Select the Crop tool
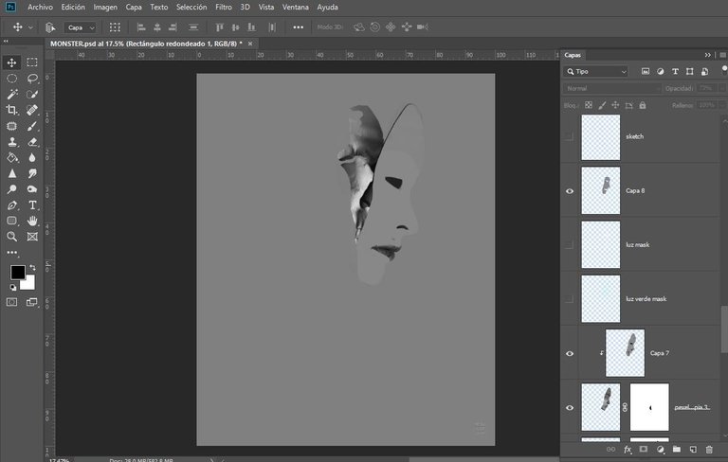The image size is (728, 462). coord(12,110)
